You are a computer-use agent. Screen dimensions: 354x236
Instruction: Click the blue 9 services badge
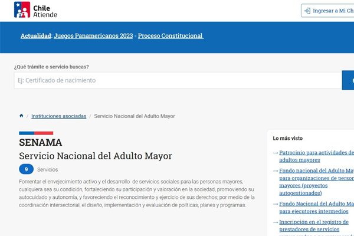tap(26, 169)
